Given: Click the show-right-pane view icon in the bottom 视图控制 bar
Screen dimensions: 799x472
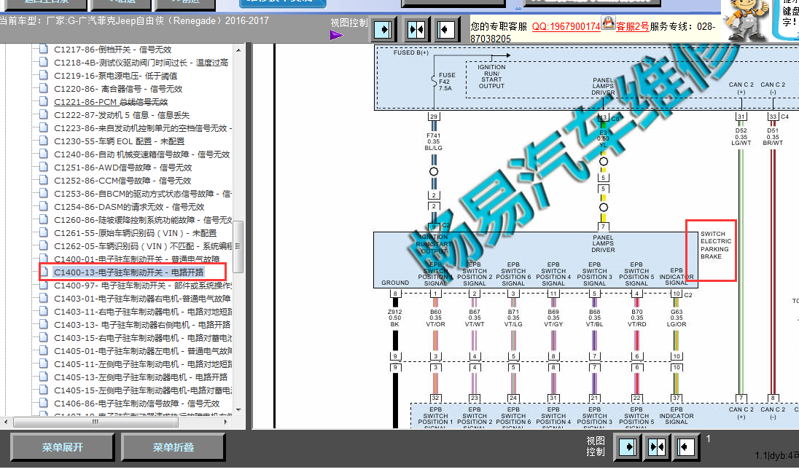Looking at the screenshot, I should click(627, 447).
